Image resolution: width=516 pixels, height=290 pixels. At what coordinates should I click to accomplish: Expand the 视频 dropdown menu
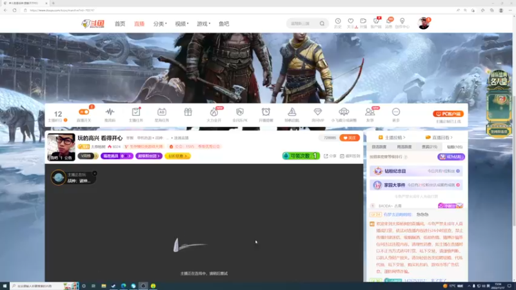click(x=182, y=24)
